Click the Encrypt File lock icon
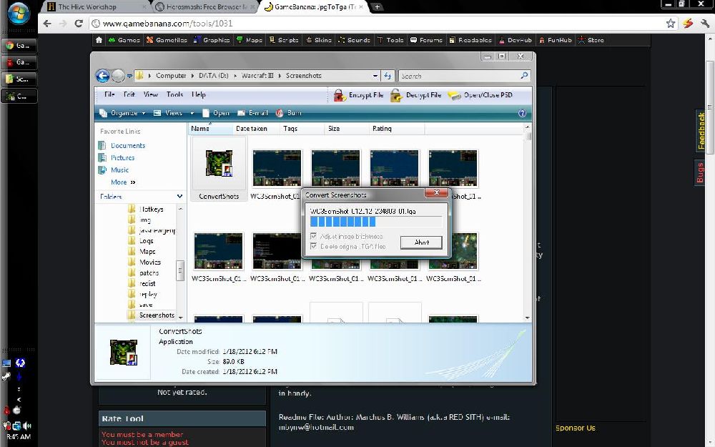The image size is (715, 447). 340,95
